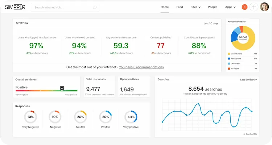Select the Contributors yellow legend swatch
Screen dimensions: 272x145
(229, 53)
